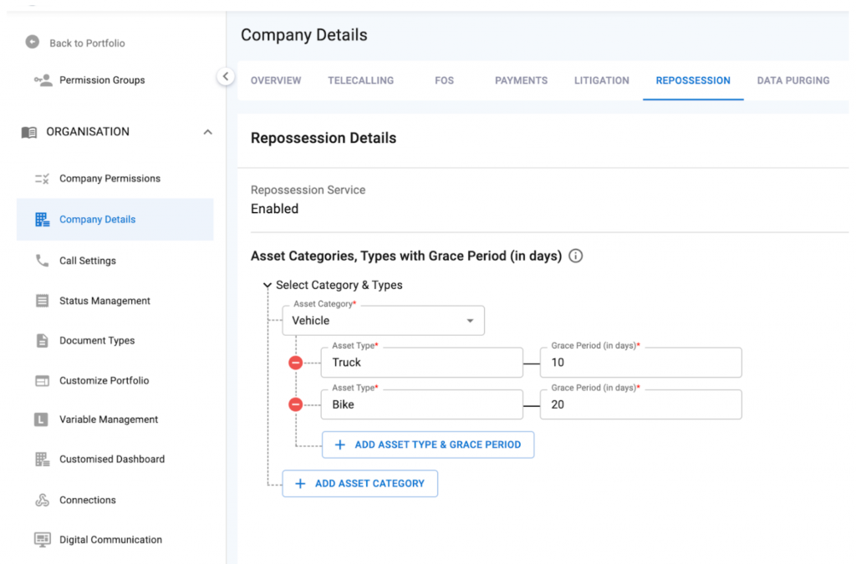856x564 pixels.
Task: Click Add Asset Type & Grace Period label
Action: click(438, 445)
